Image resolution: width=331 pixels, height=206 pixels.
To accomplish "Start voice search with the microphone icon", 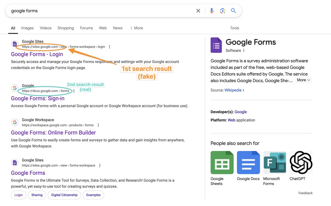I will coord(212,11).
